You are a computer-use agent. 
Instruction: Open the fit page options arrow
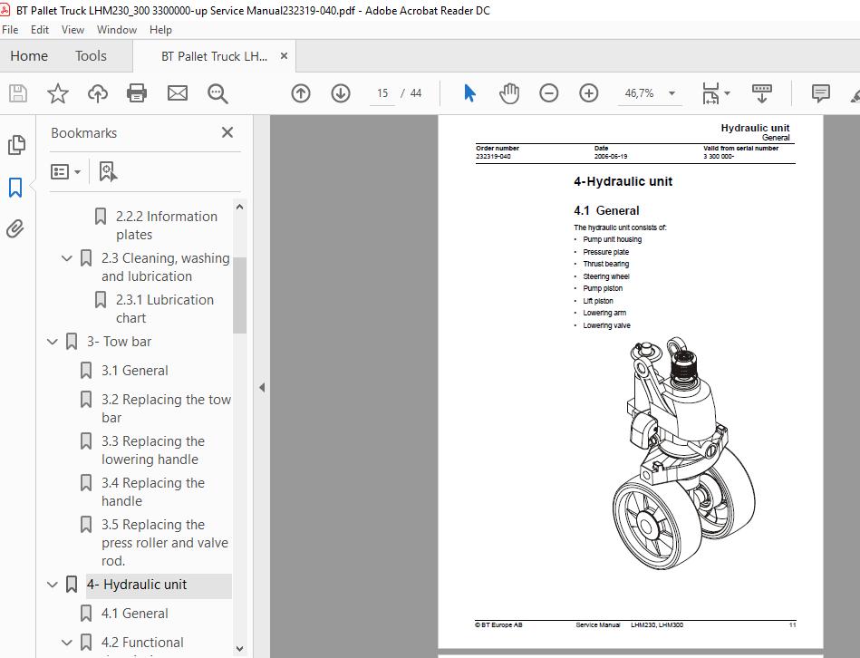pyautogui.click(x=728, y=93)
